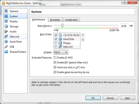139x104 pixels.
Task: Click the Hard Disk icon in Boot Order
Action: click(60, 39)
